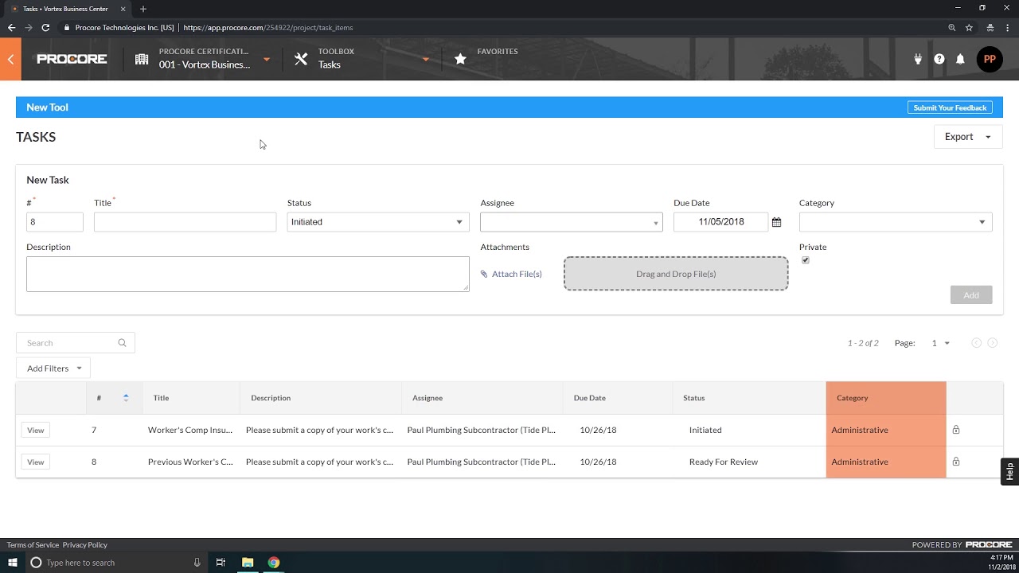Click the Due Date input field
1019x573 pixels.
click(721, 222)
